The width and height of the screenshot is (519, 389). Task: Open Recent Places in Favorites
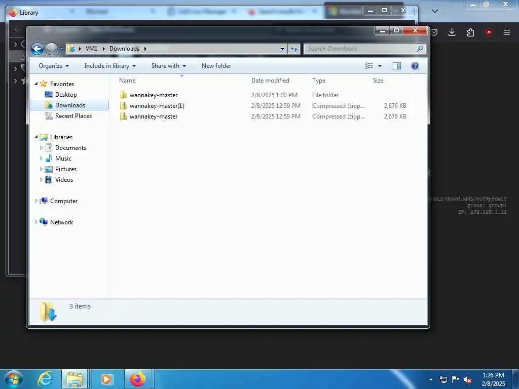click(x=73, y=116)
